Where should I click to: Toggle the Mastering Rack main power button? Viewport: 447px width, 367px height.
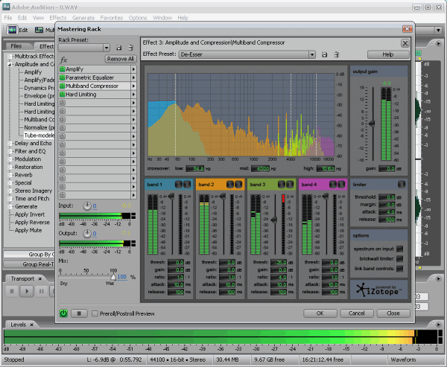point(63,313)
